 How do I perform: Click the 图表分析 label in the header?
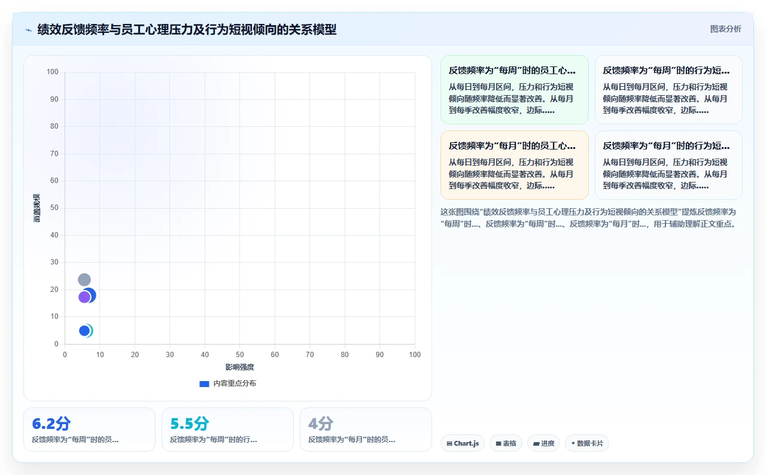point(725,29)
